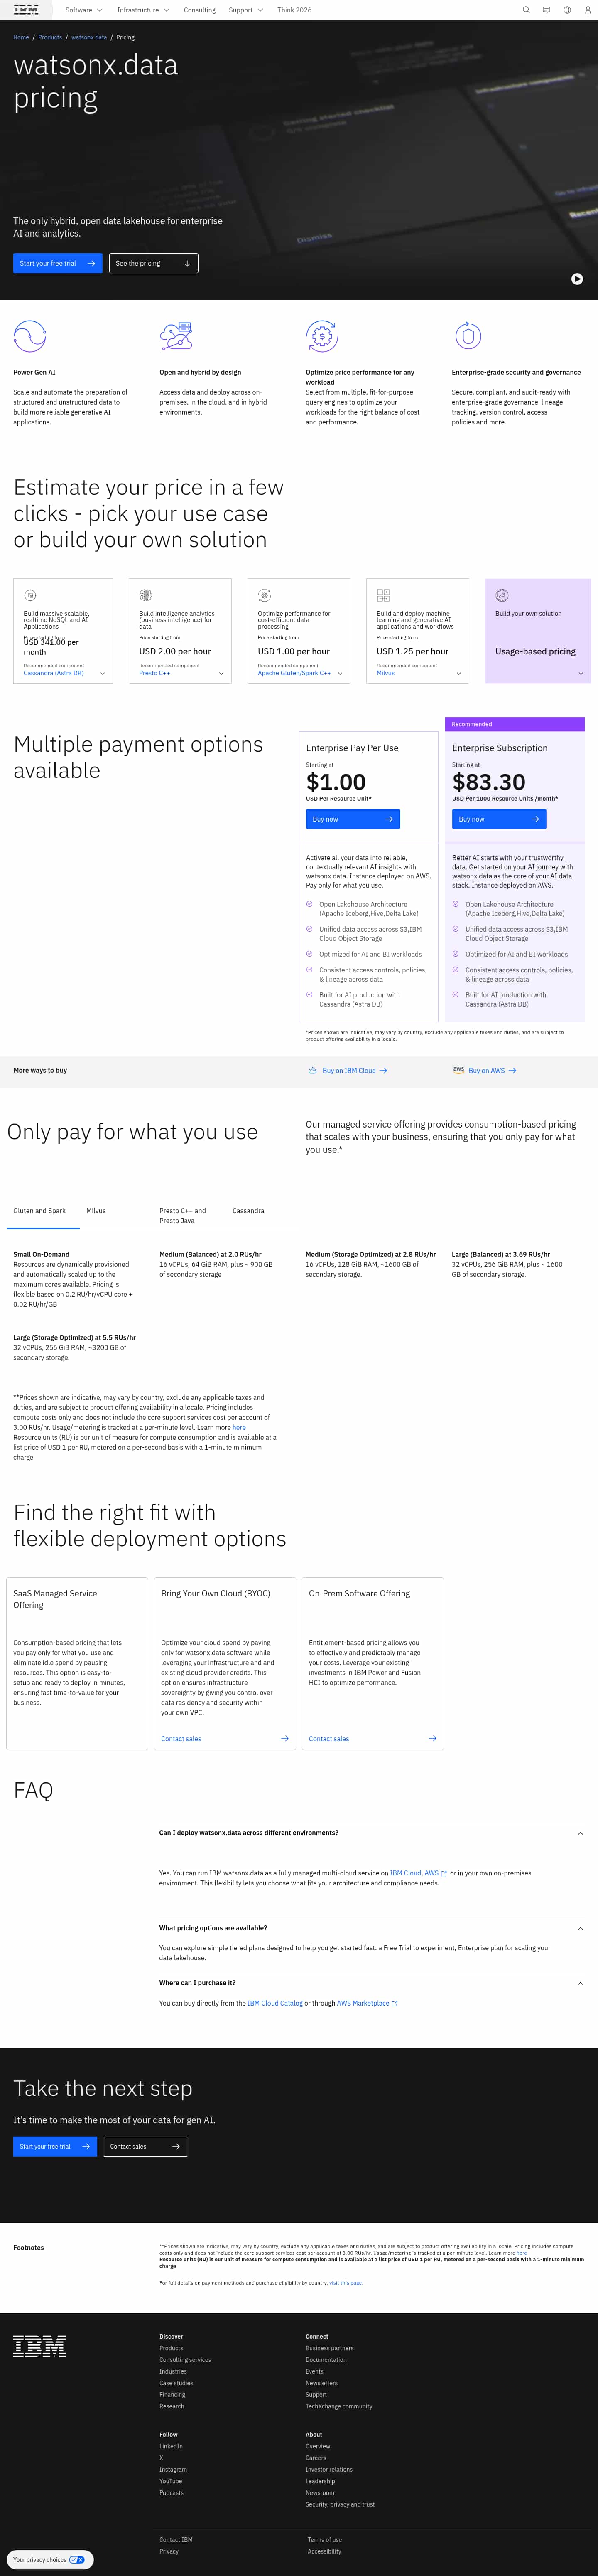Click the arrow on the BYOC Contact sales link
Image resolution: width=598 pixels, height=2576 pixels.
(x=284, y=1738)
